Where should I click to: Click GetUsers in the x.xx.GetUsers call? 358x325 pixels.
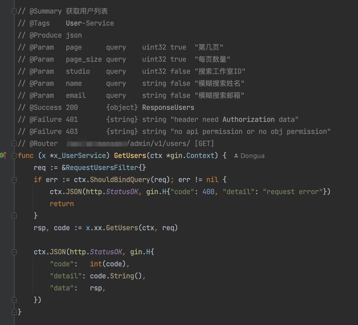[x=122, y=228]
